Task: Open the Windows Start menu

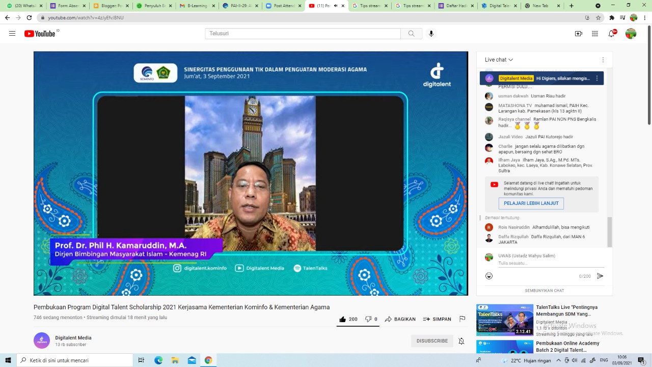Action: coord(8,360)
